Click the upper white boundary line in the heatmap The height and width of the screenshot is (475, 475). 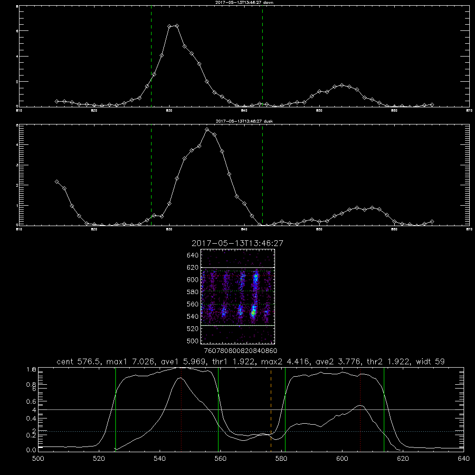click(238, 267)
